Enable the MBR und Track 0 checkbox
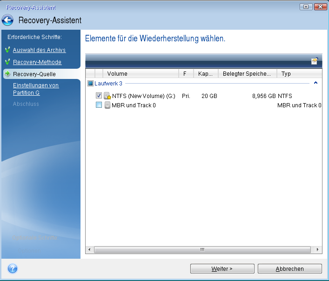This screenshot has width=329, height=281. coord(99,105)
